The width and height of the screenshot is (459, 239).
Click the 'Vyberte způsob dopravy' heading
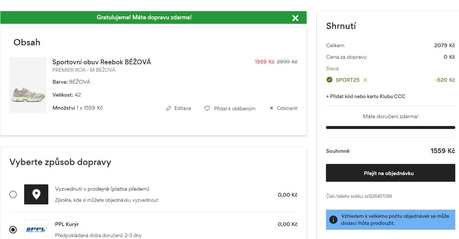point(60,162)
